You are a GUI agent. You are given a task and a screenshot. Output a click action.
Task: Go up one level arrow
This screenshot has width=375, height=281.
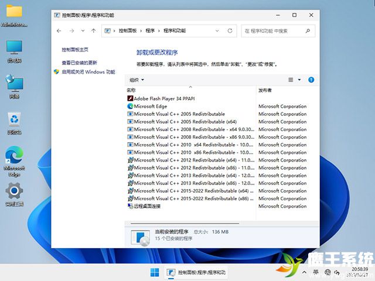pos(94,30)
